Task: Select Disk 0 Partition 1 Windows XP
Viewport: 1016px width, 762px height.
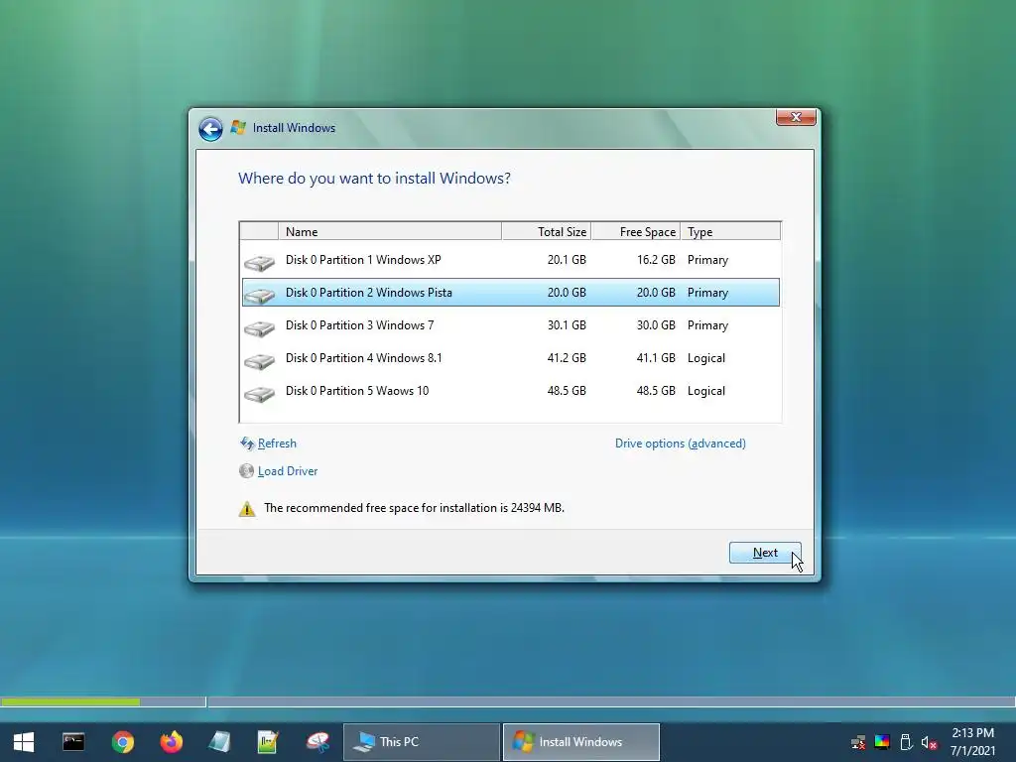Action: tap(511, 260)
